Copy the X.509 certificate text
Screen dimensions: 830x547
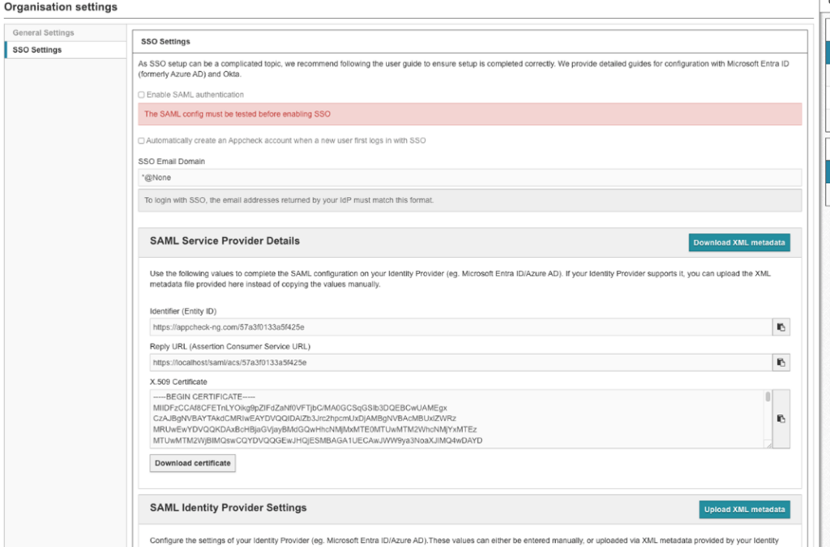tap(781, 418)
